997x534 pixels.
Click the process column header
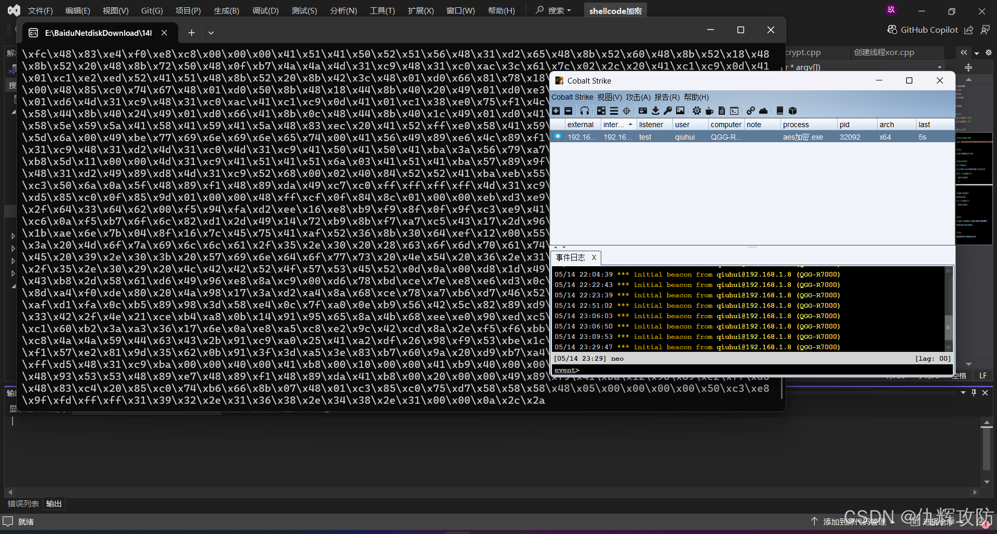tap(809, 125)
